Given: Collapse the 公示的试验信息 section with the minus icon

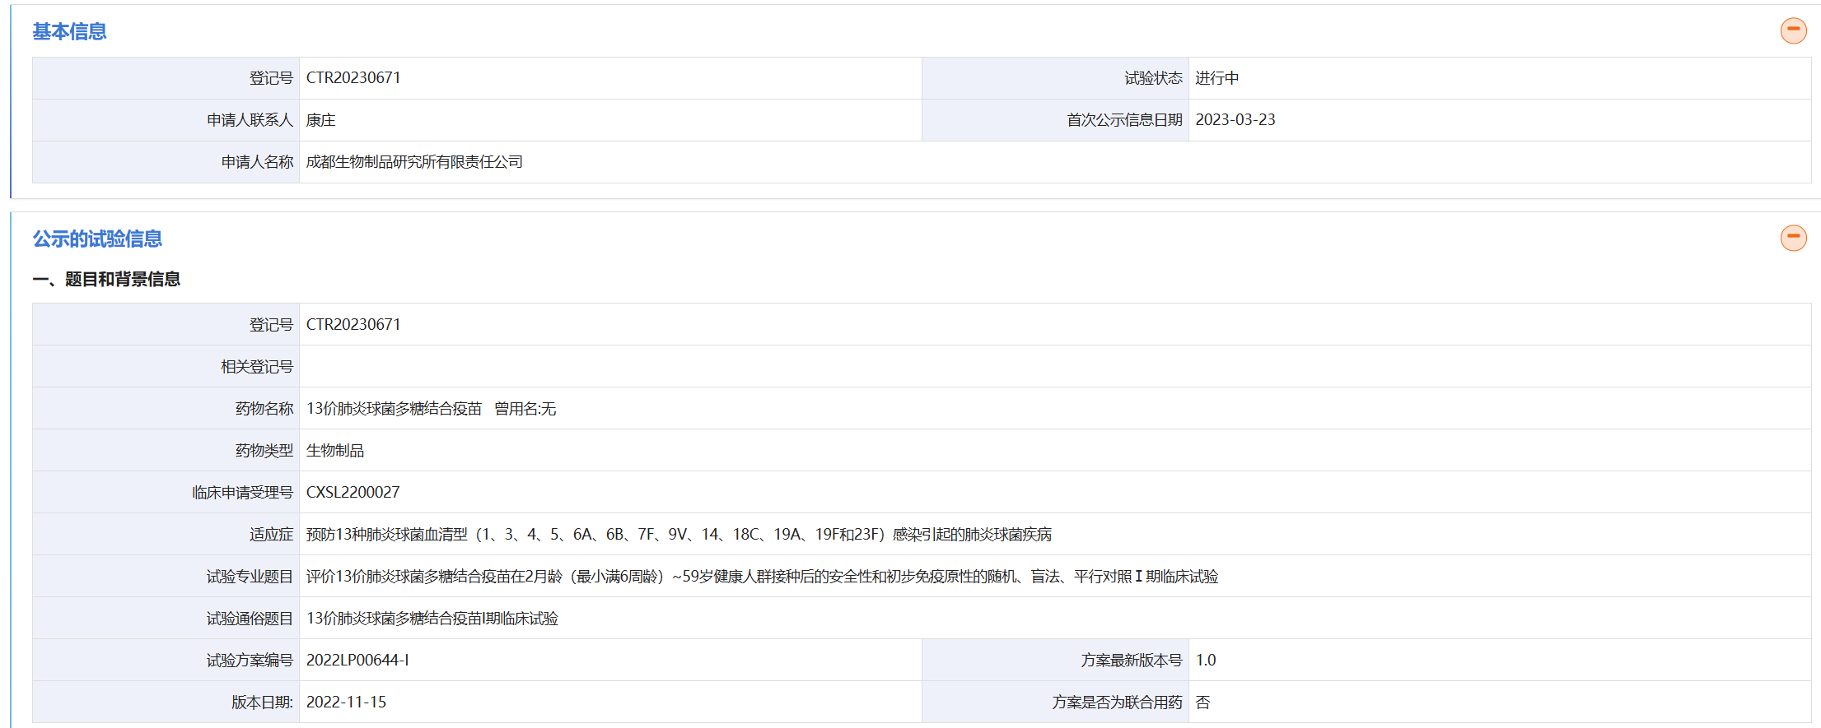Looking at the screenshot, I should 1793,238.
